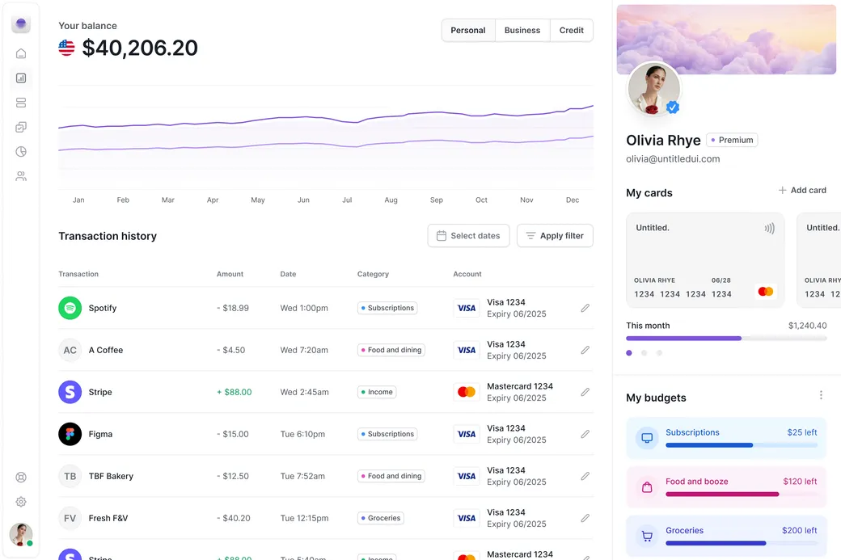Click the Groceries tag in Fresh F&V row
Image resolution: width=841 pixels, height=560 pixels.
pyautogui.click(x=380, y=518)
